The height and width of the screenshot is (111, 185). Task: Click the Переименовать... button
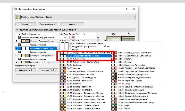pyautogui.click(x=48, y=24)
